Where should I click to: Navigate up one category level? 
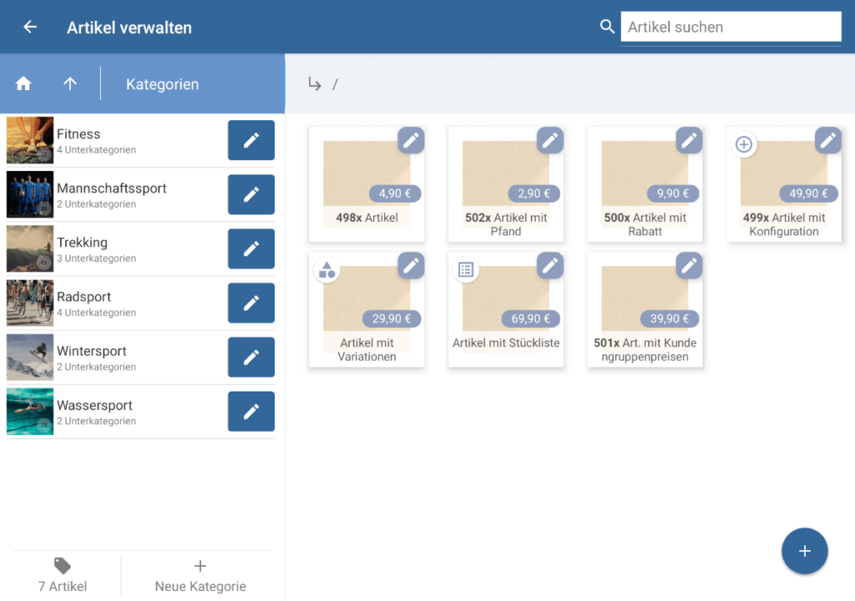70,83
